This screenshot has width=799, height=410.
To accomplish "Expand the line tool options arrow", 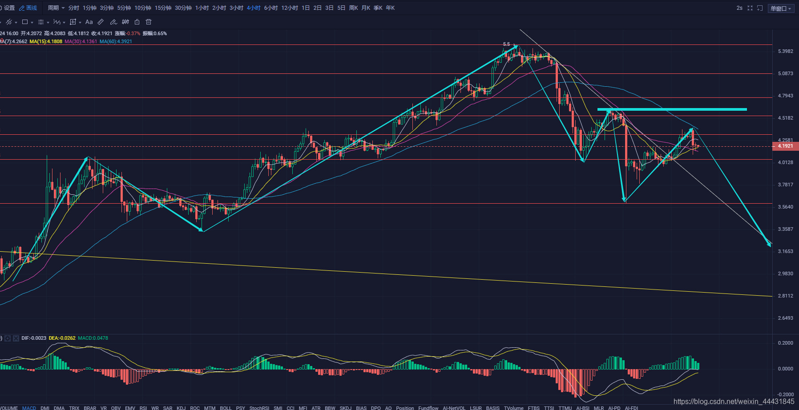I will (16, 22).
